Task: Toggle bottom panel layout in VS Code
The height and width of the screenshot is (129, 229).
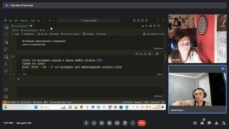Action: click(x=138, y=20)
